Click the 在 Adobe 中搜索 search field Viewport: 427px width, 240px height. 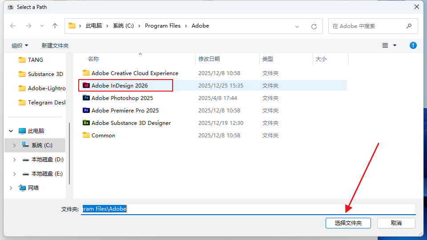[373, 26]
